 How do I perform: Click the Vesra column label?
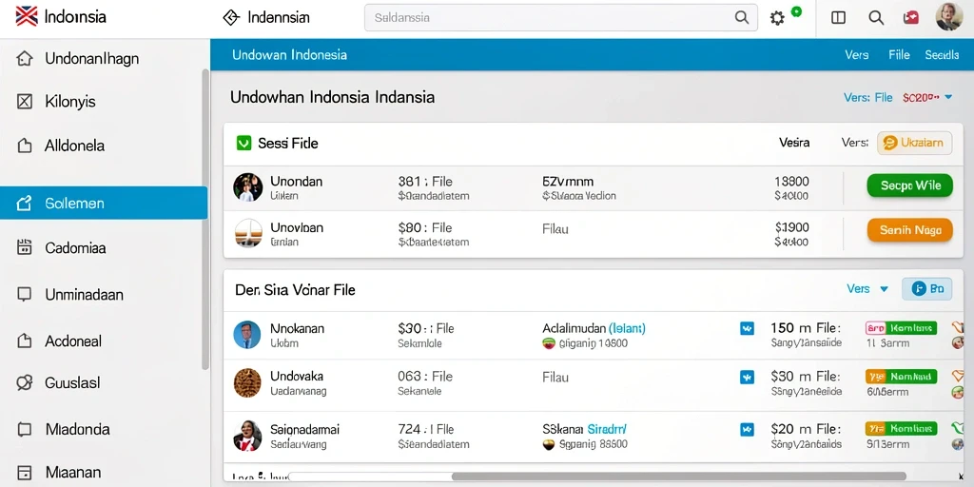pos(794,143)
